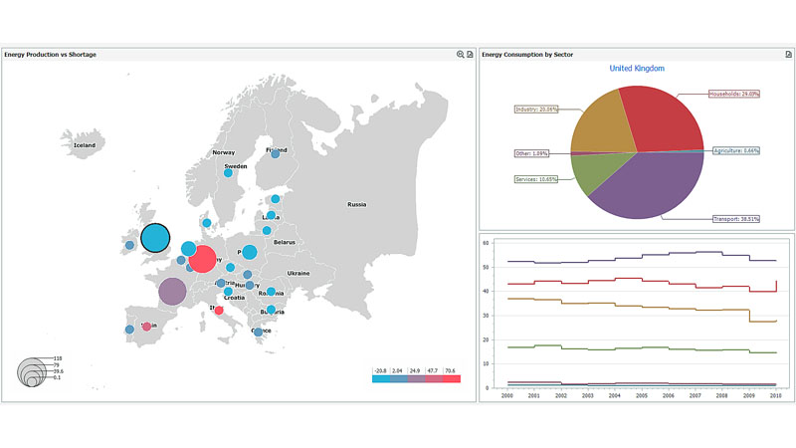The height and width of the screenshot is (448, 796).
Task: Click the red line in the line chart
Action: coord(642,281)
